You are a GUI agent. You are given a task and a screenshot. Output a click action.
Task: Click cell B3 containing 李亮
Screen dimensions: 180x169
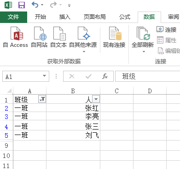(x=73, y=116)
